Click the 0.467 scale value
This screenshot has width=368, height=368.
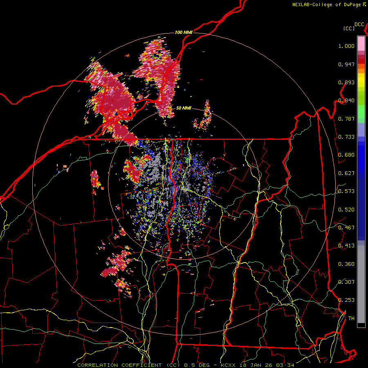tap(346, 228)
